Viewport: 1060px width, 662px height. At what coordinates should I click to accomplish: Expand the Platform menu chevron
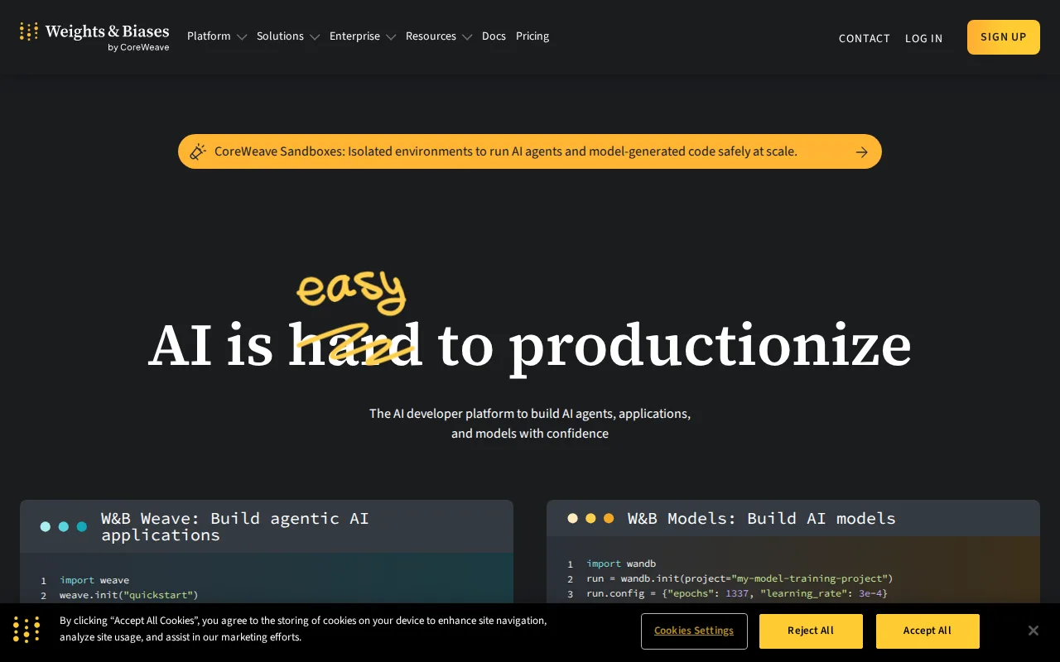click(242, 37)
